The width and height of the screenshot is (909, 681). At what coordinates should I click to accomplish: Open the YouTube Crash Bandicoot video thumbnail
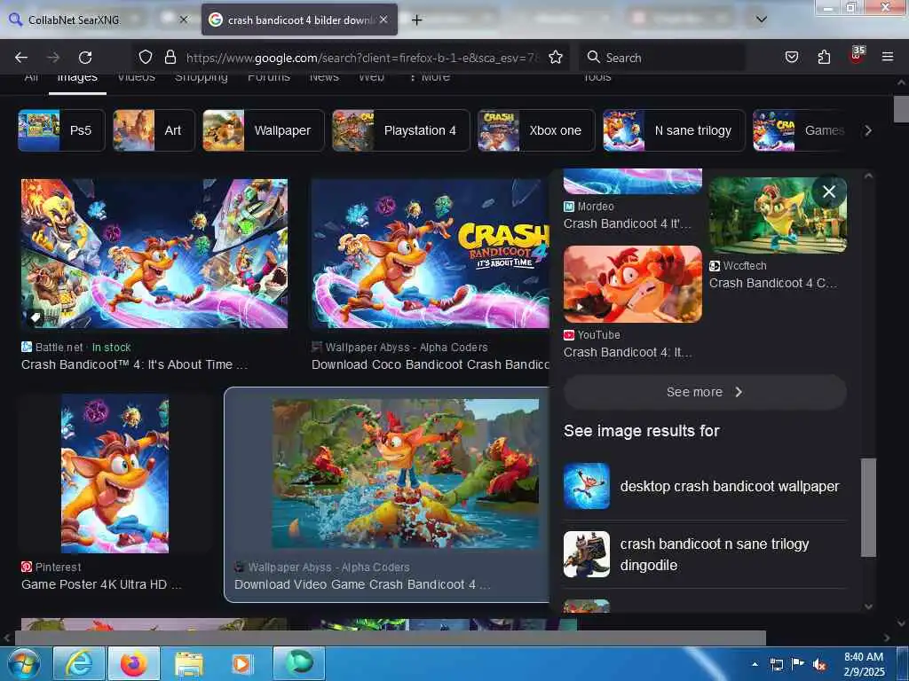(632, 284)
